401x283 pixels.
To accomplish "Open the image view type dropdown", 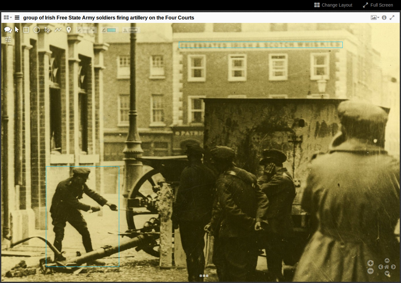I will [375, 18].
